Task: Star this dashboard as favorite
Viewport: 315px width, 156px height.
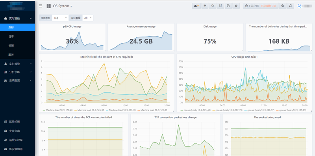Action: pos(213,6)
